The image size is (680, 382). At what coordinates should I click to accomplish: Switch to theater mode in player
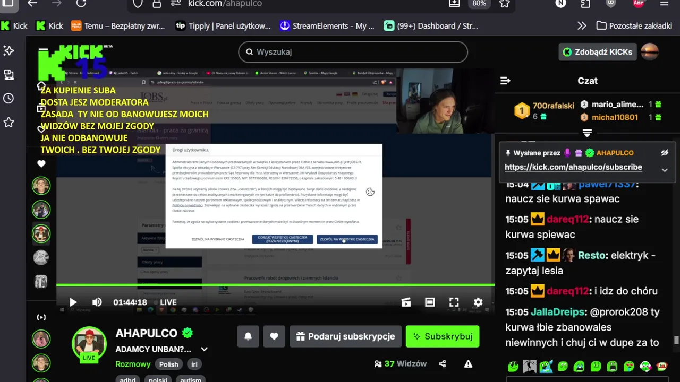(430, 302)
